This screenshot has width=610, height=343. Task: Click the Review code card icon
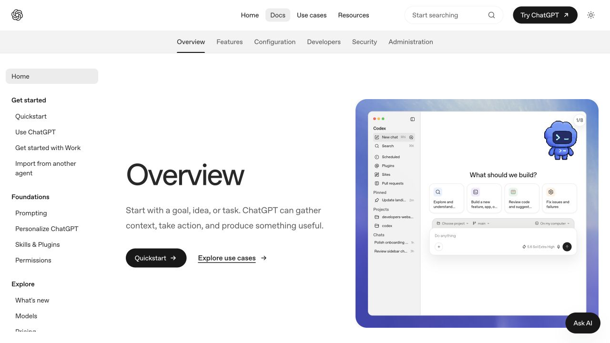tap(513, 192)
